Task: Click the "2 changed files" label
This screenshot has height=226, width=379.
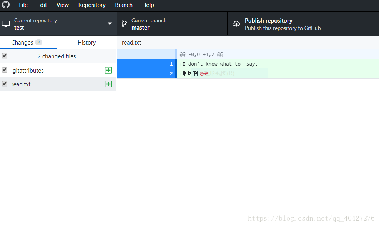Action: coord(57,56)
